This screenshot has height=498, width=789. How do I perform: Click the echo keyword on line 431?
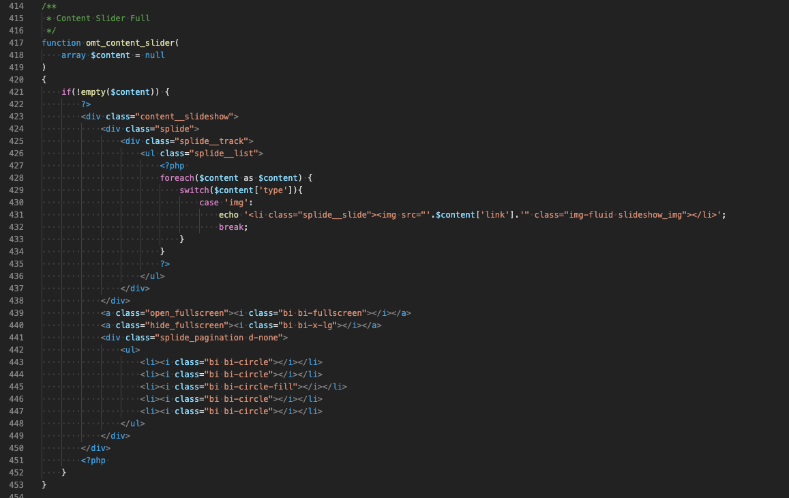tap(228, 215)
